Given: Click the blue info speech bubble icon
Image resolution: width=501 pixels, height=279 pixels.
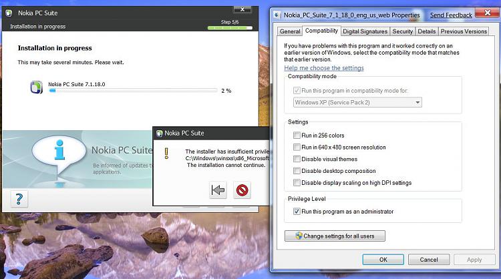Looking at the screenshot, I should click(59, 155).
